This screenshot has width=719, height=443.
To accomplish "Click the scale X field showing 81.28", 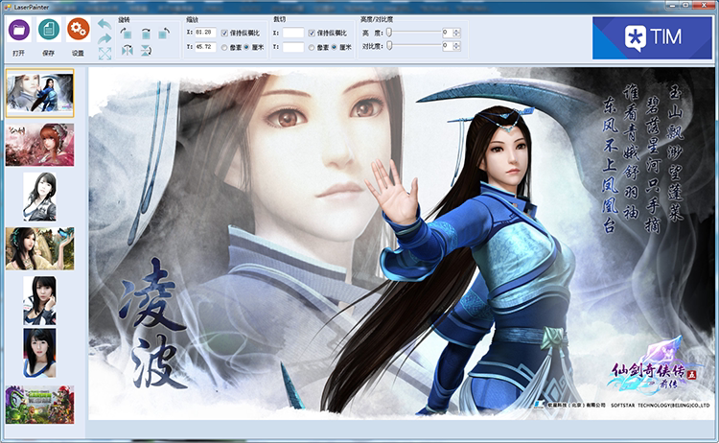I will [205, 33].
